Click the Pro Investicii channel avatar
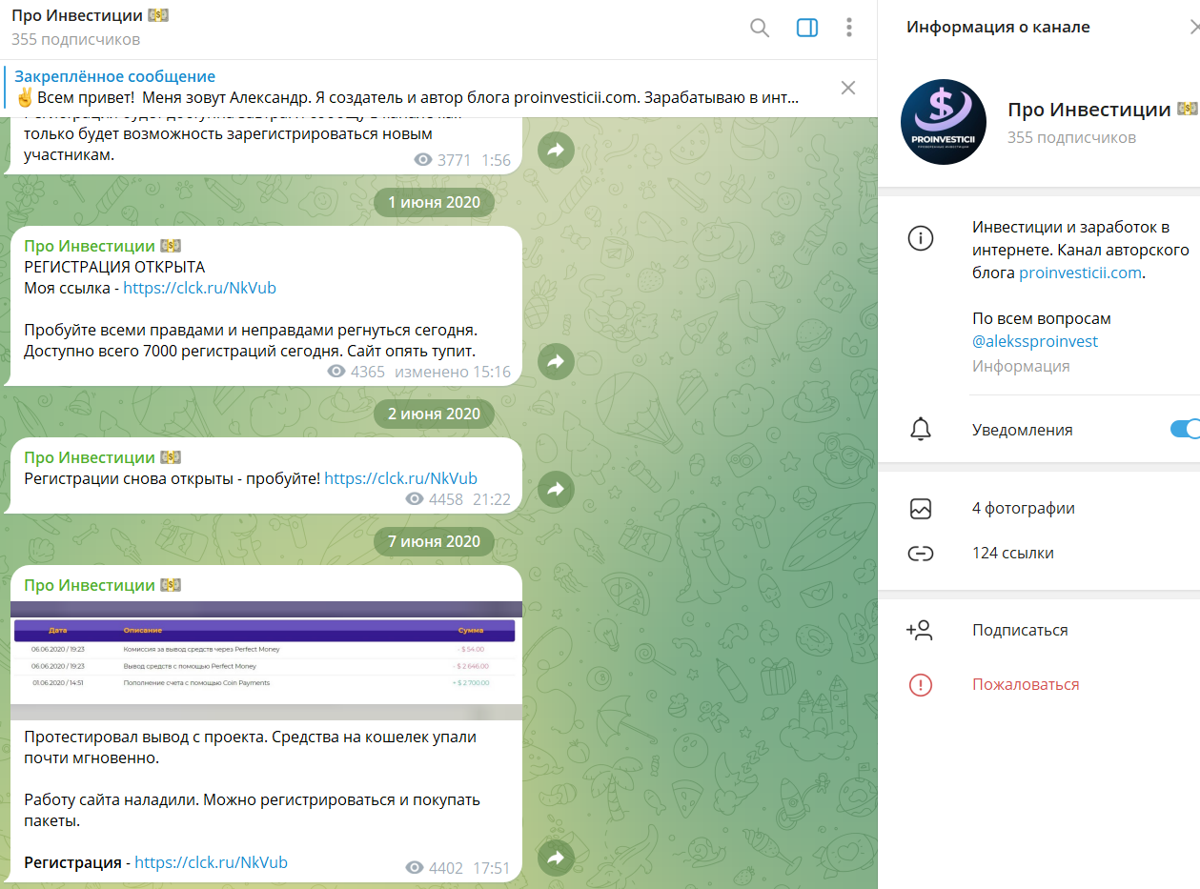 click(x=944, y=122)
